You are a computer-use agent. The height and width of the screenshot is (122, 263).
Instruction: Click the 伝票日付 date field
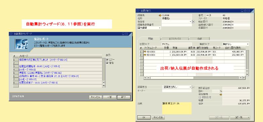tap(236, 28)
